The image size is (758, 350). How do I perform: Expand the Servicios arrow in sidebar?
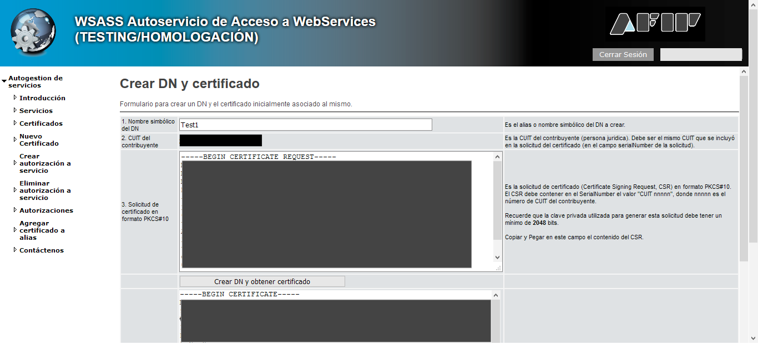15,110
